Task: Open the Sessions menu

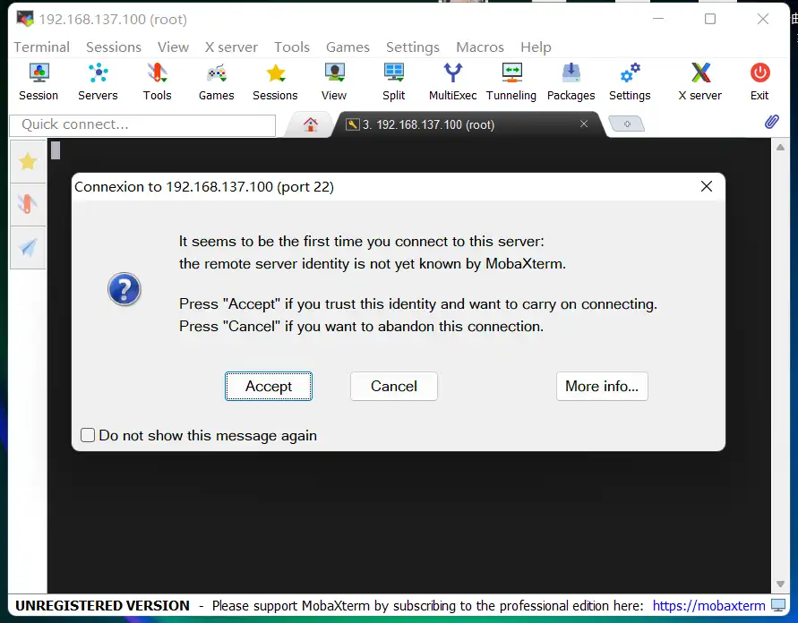Action: tap(114, 47)
